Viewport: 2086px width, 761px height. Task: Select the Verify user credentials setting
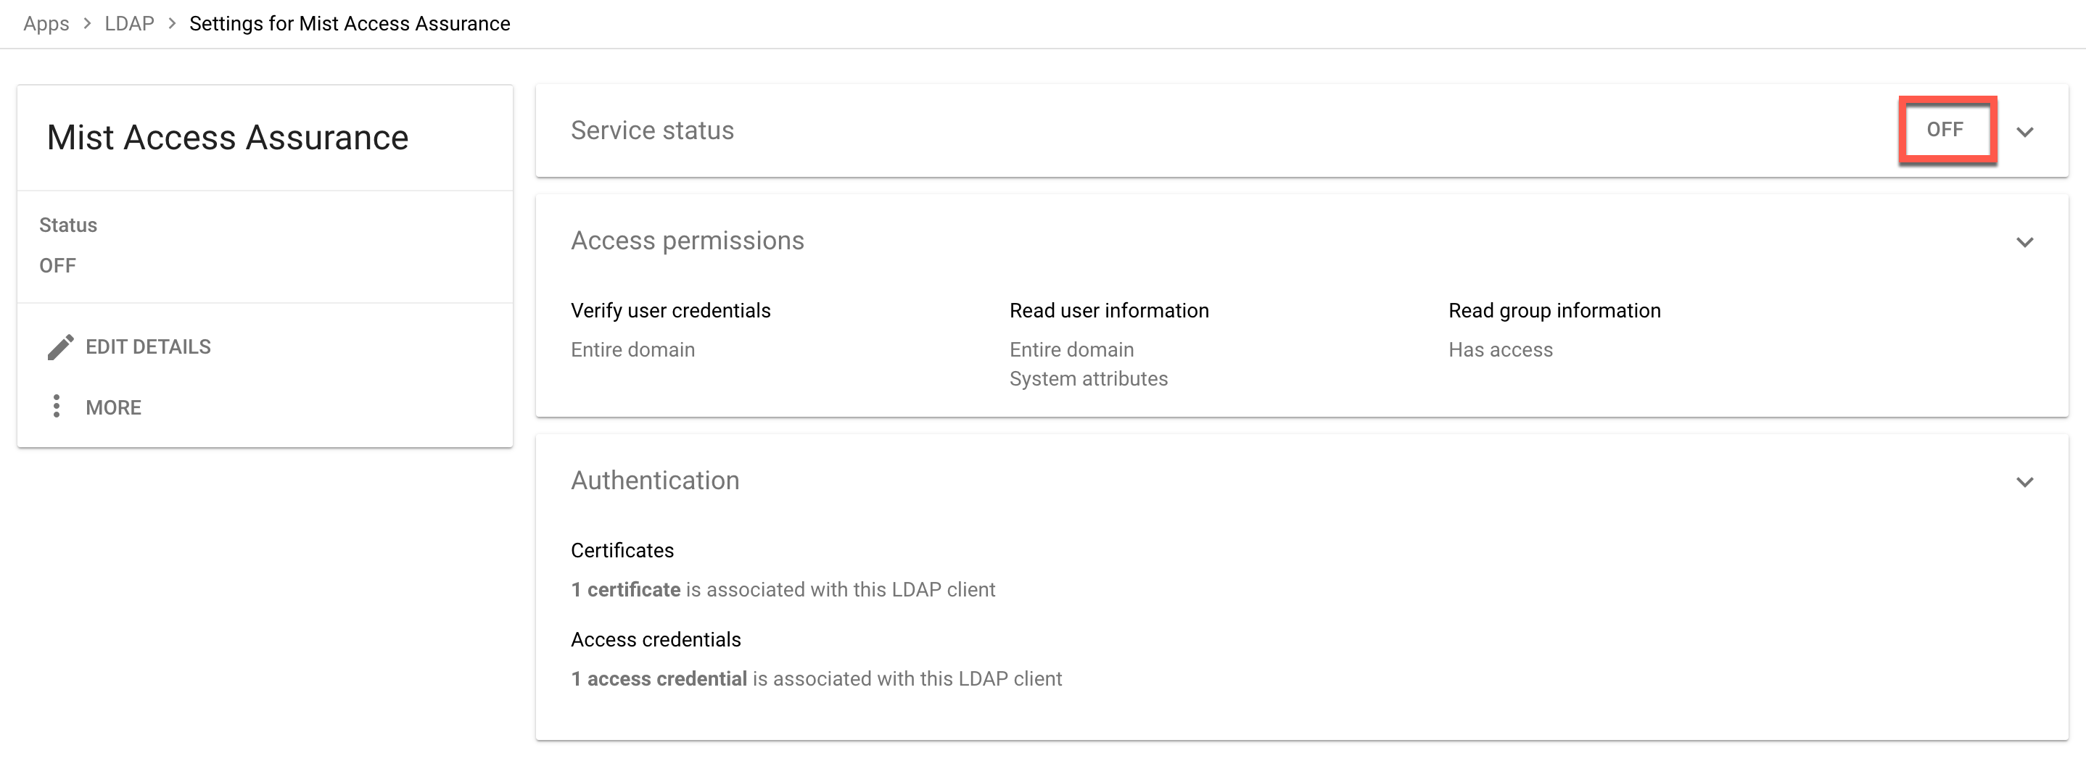click(x=670, y=311)
